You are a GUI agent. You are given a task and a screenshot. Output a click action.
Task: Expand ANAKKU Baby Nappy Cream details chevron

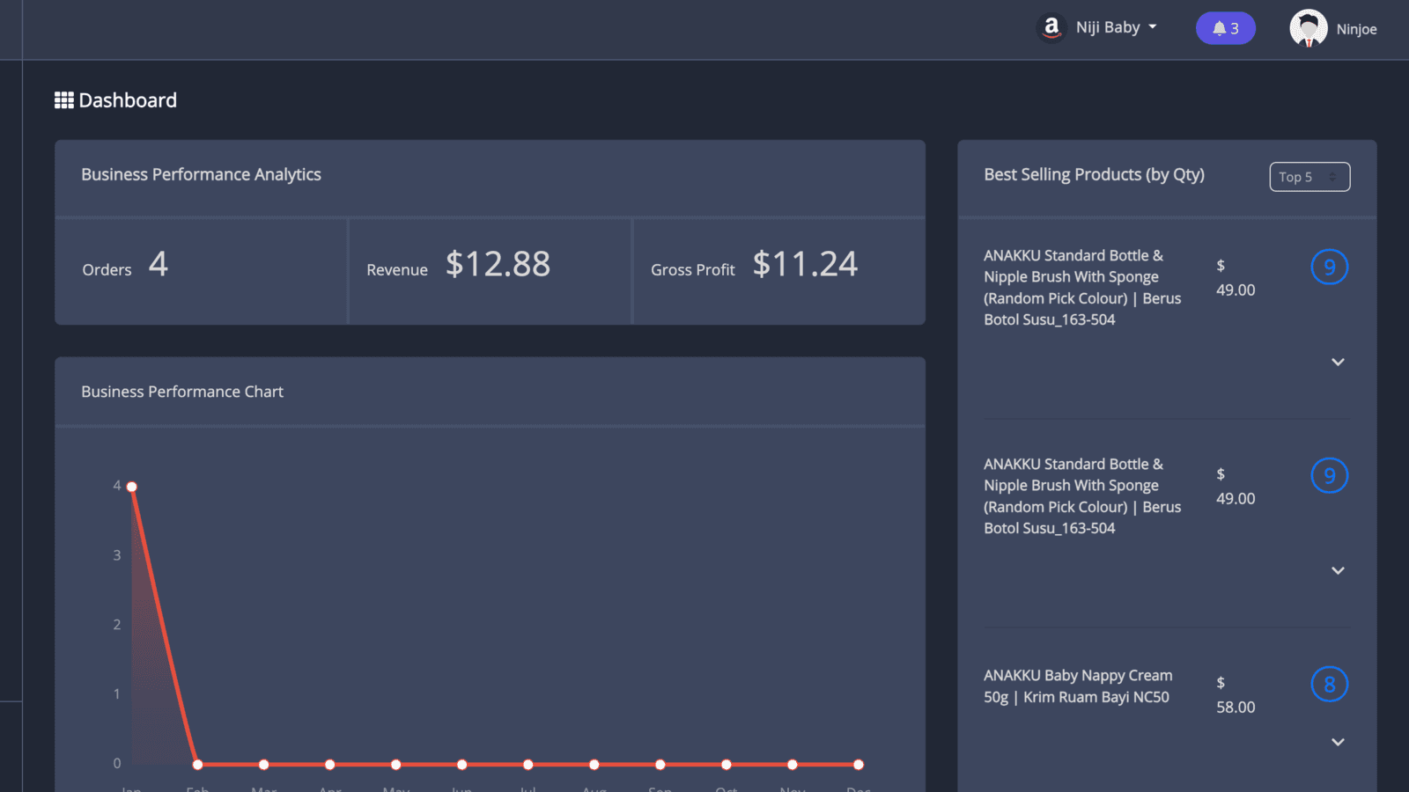click(x=1338, y=742)
